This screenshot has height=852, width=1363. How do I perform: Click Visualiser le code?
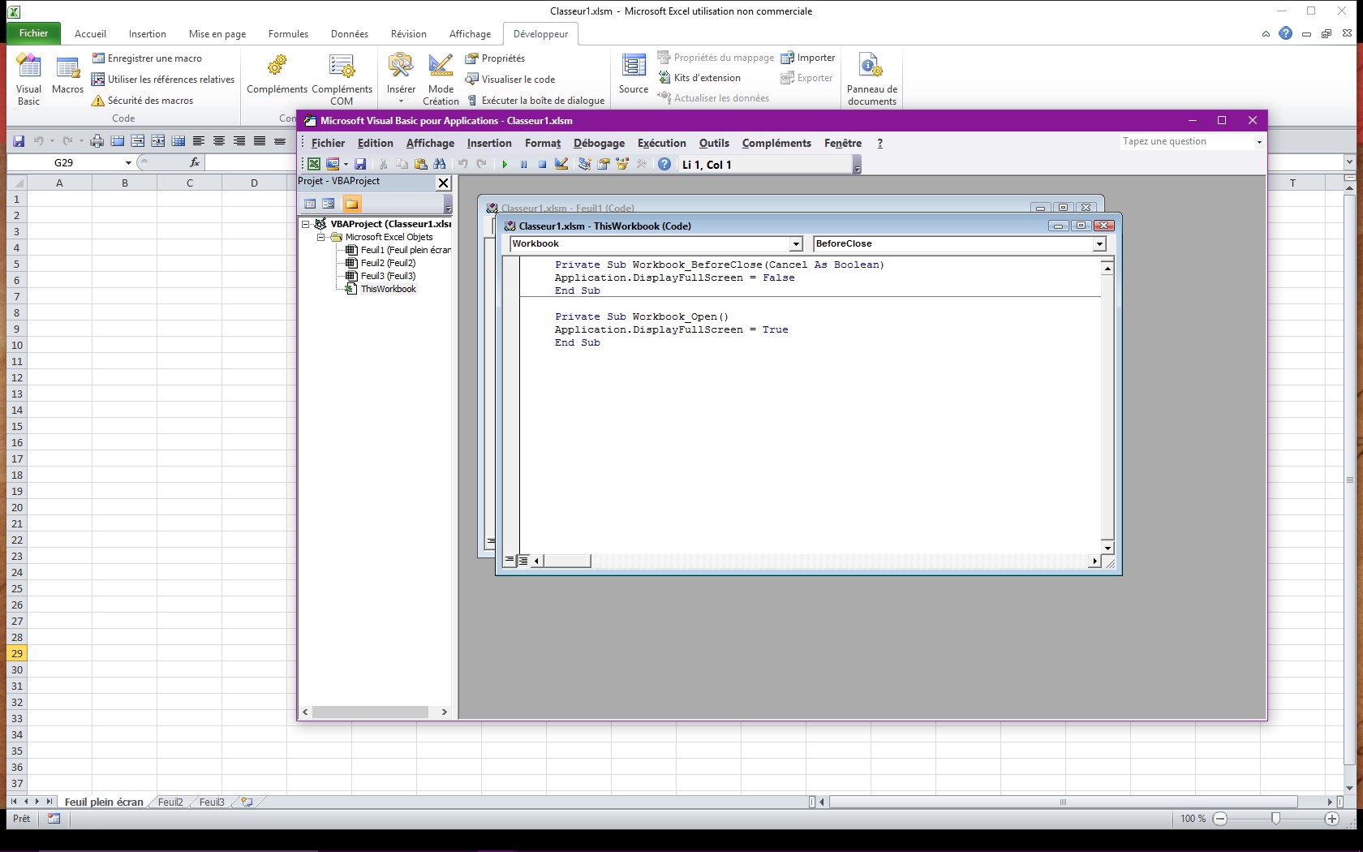[x=510, y=80]
